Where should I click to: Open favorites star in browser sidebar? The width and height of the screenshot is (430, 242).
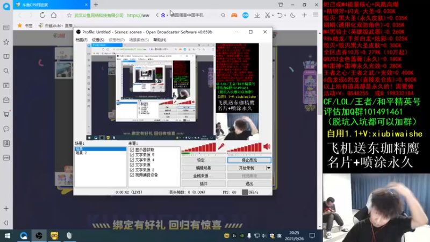[6, 42]
